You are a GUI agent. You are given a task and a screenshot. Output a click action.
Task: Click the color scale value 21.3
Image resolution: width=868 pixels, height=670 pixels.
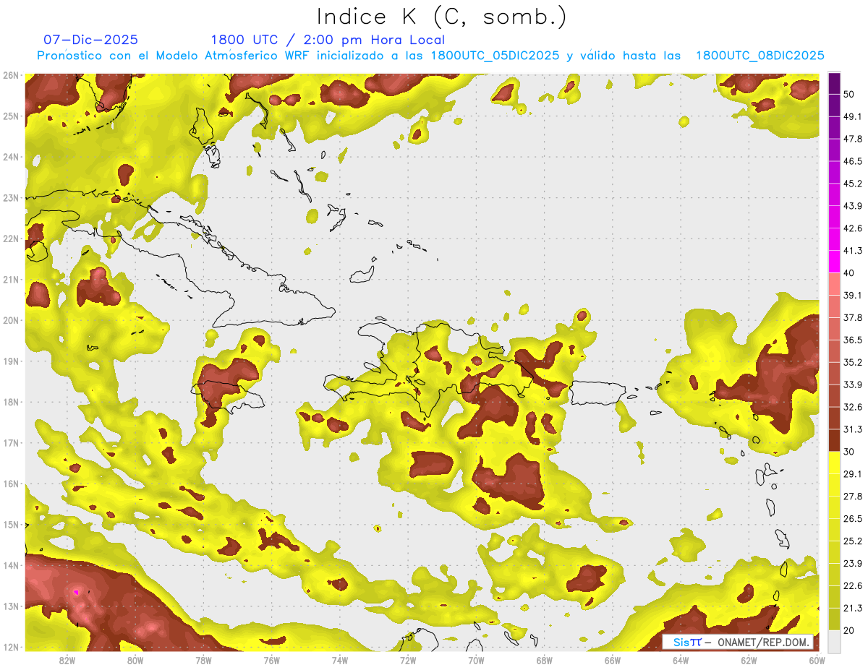pyautogui.click(x=853, y=608)
